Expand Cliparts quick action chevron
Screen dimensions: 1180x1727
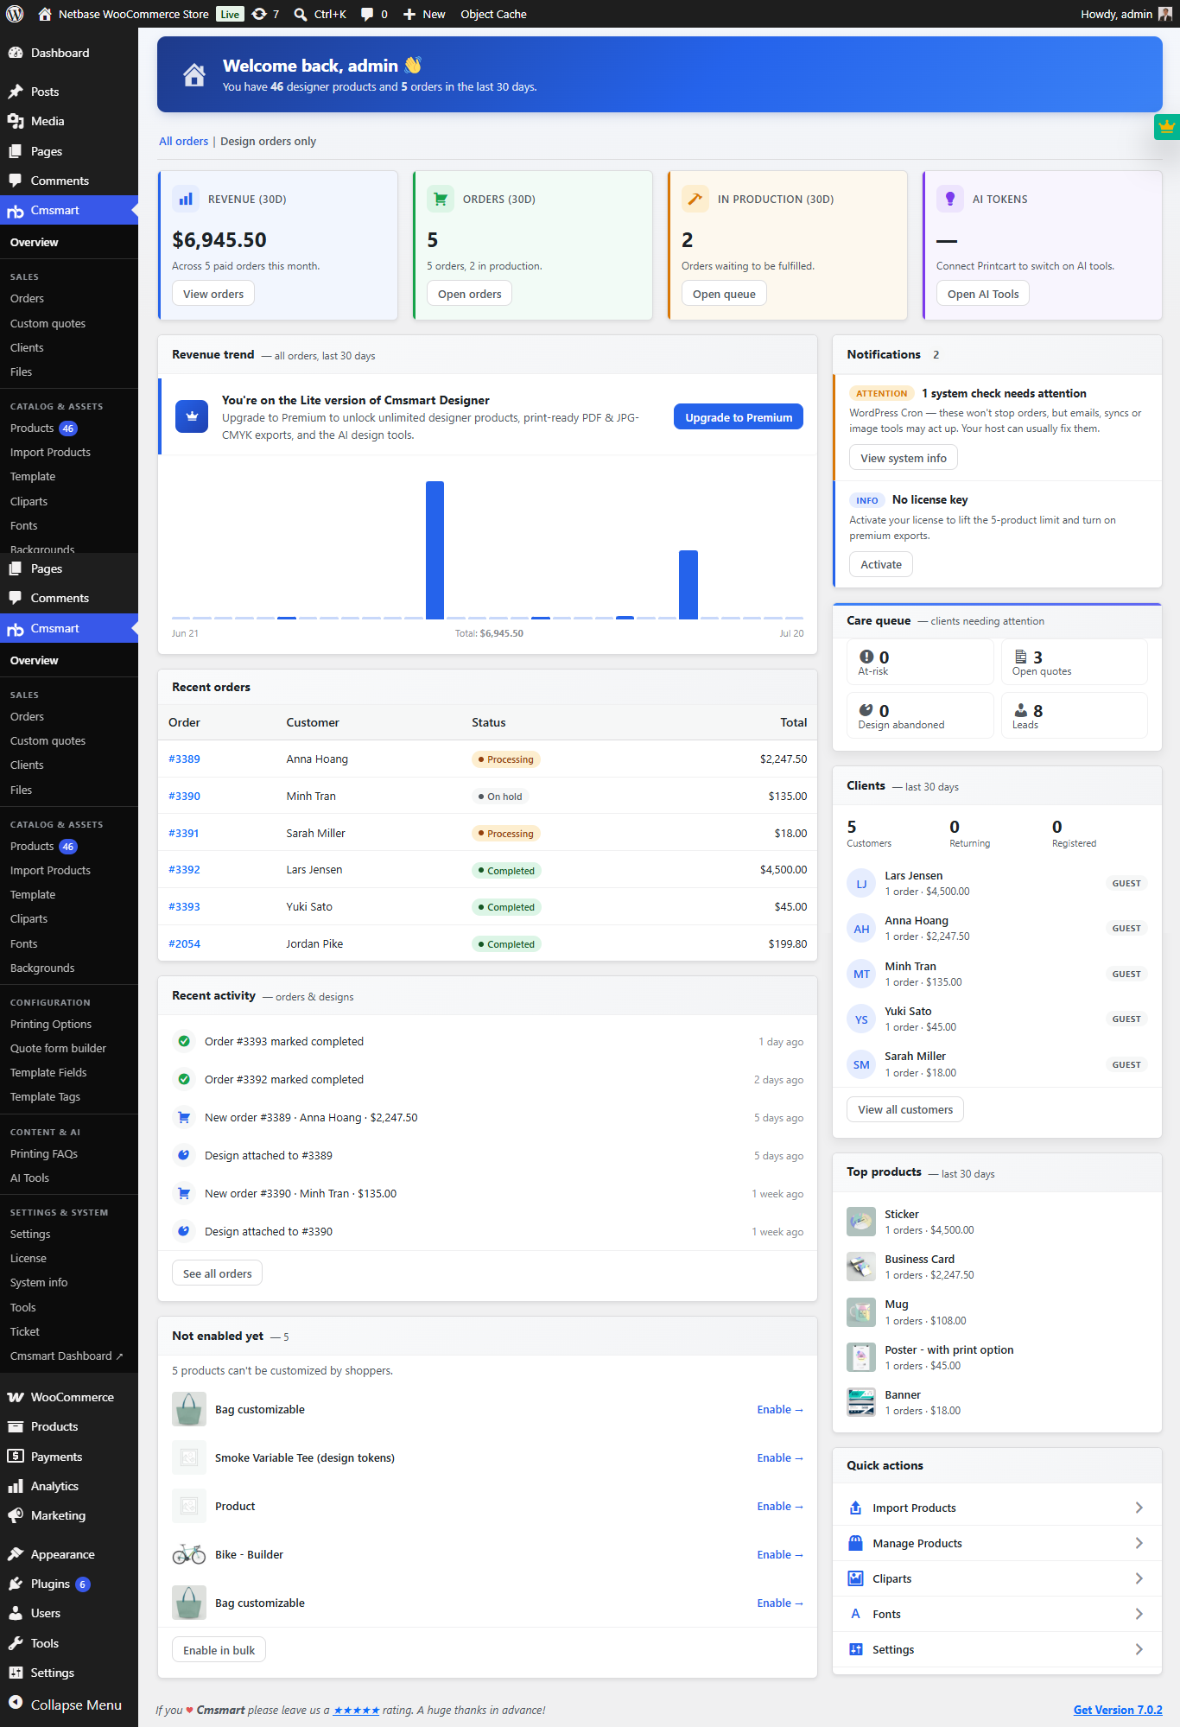(1139, 1578)
